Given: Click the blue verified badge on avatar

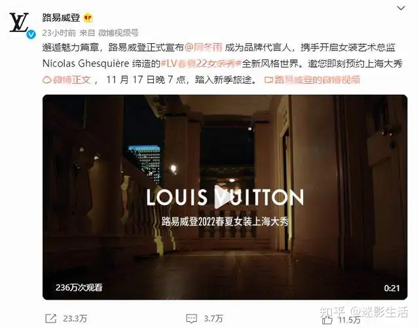Looking at the screenshot, I should pos(31,35).
